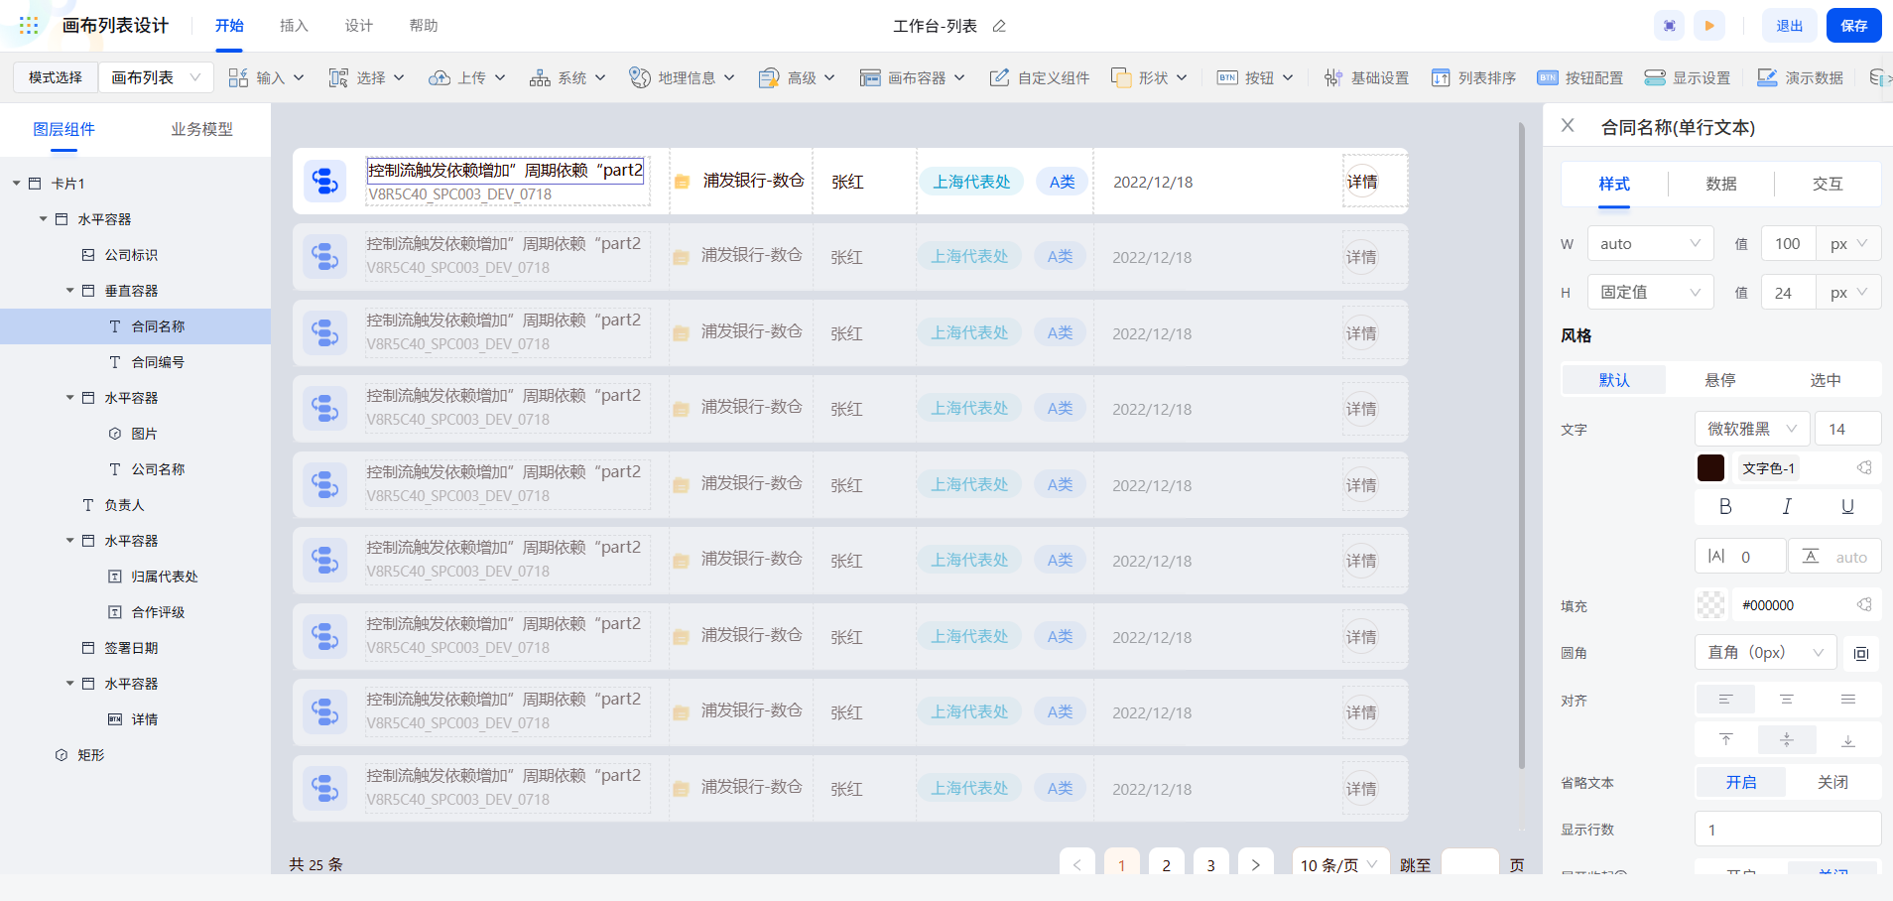Collapse the 垂直容器 node in the layer tree
Screen dimensions: 1893x901
[69, 290]
